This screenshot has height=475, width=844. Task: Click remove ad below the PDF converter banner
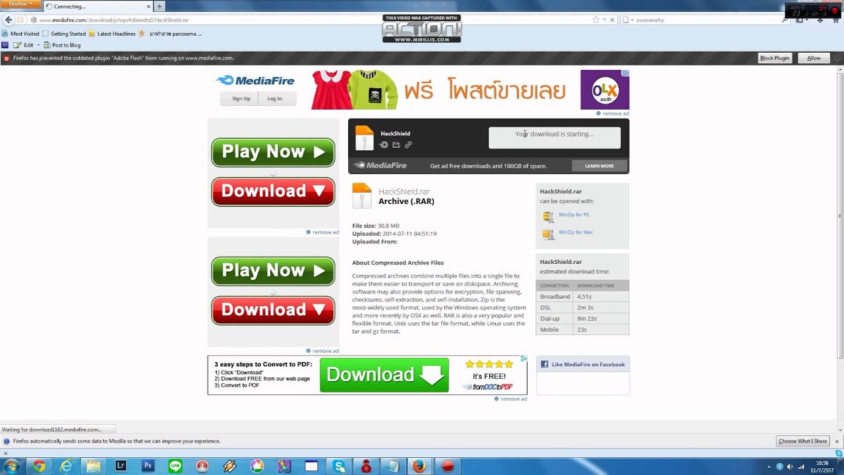[510, 399]
